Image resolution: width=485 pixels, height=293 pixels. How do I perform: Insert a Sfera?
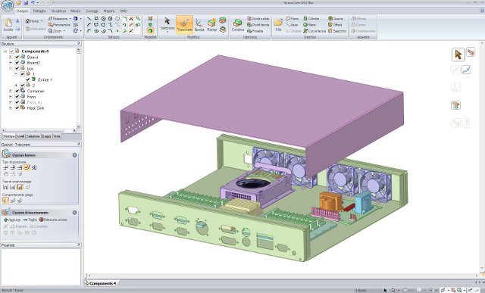[x=310, y=25]
